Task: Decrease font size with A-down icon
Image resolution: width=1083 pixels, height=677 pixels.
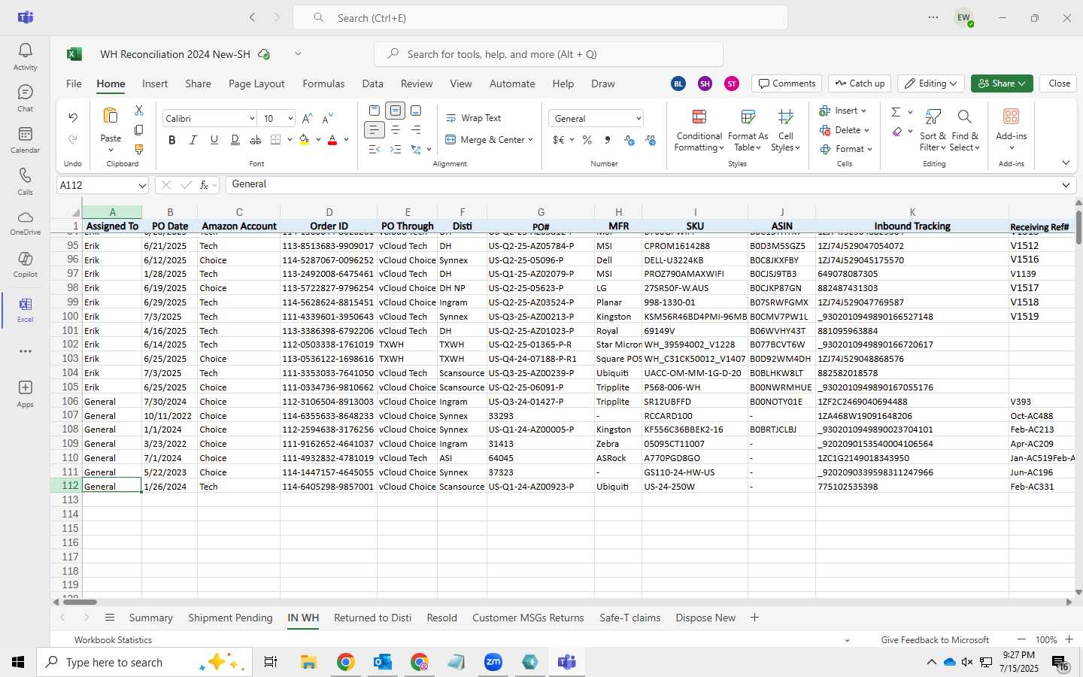Action: click(327, 119)
